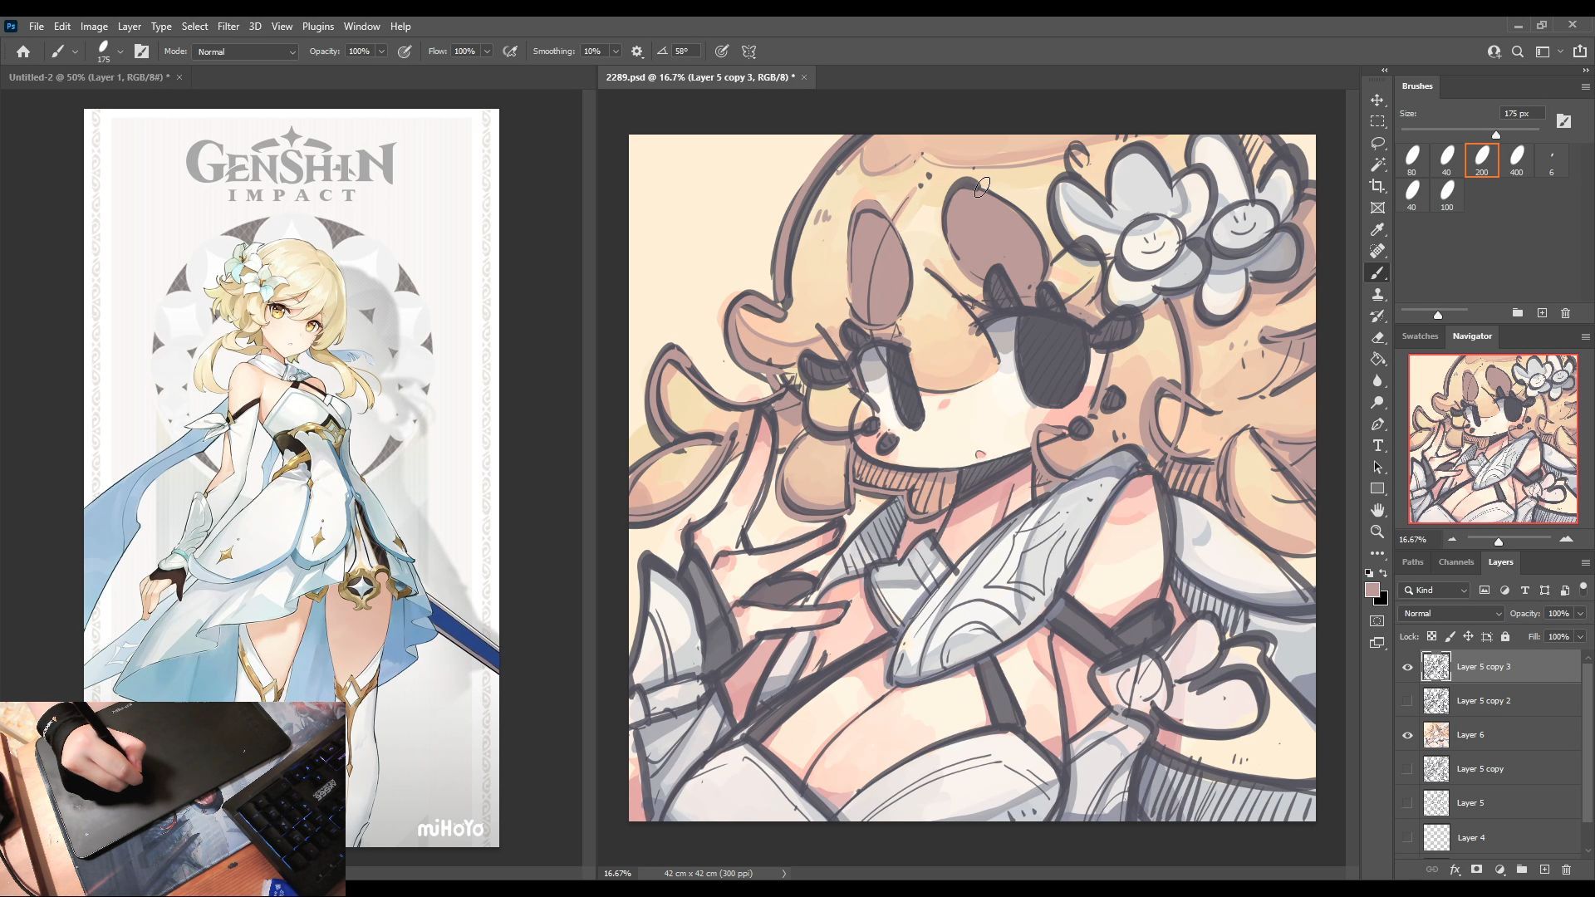
Task: Open the Plugins menu
Action: (x=317, y=27)
